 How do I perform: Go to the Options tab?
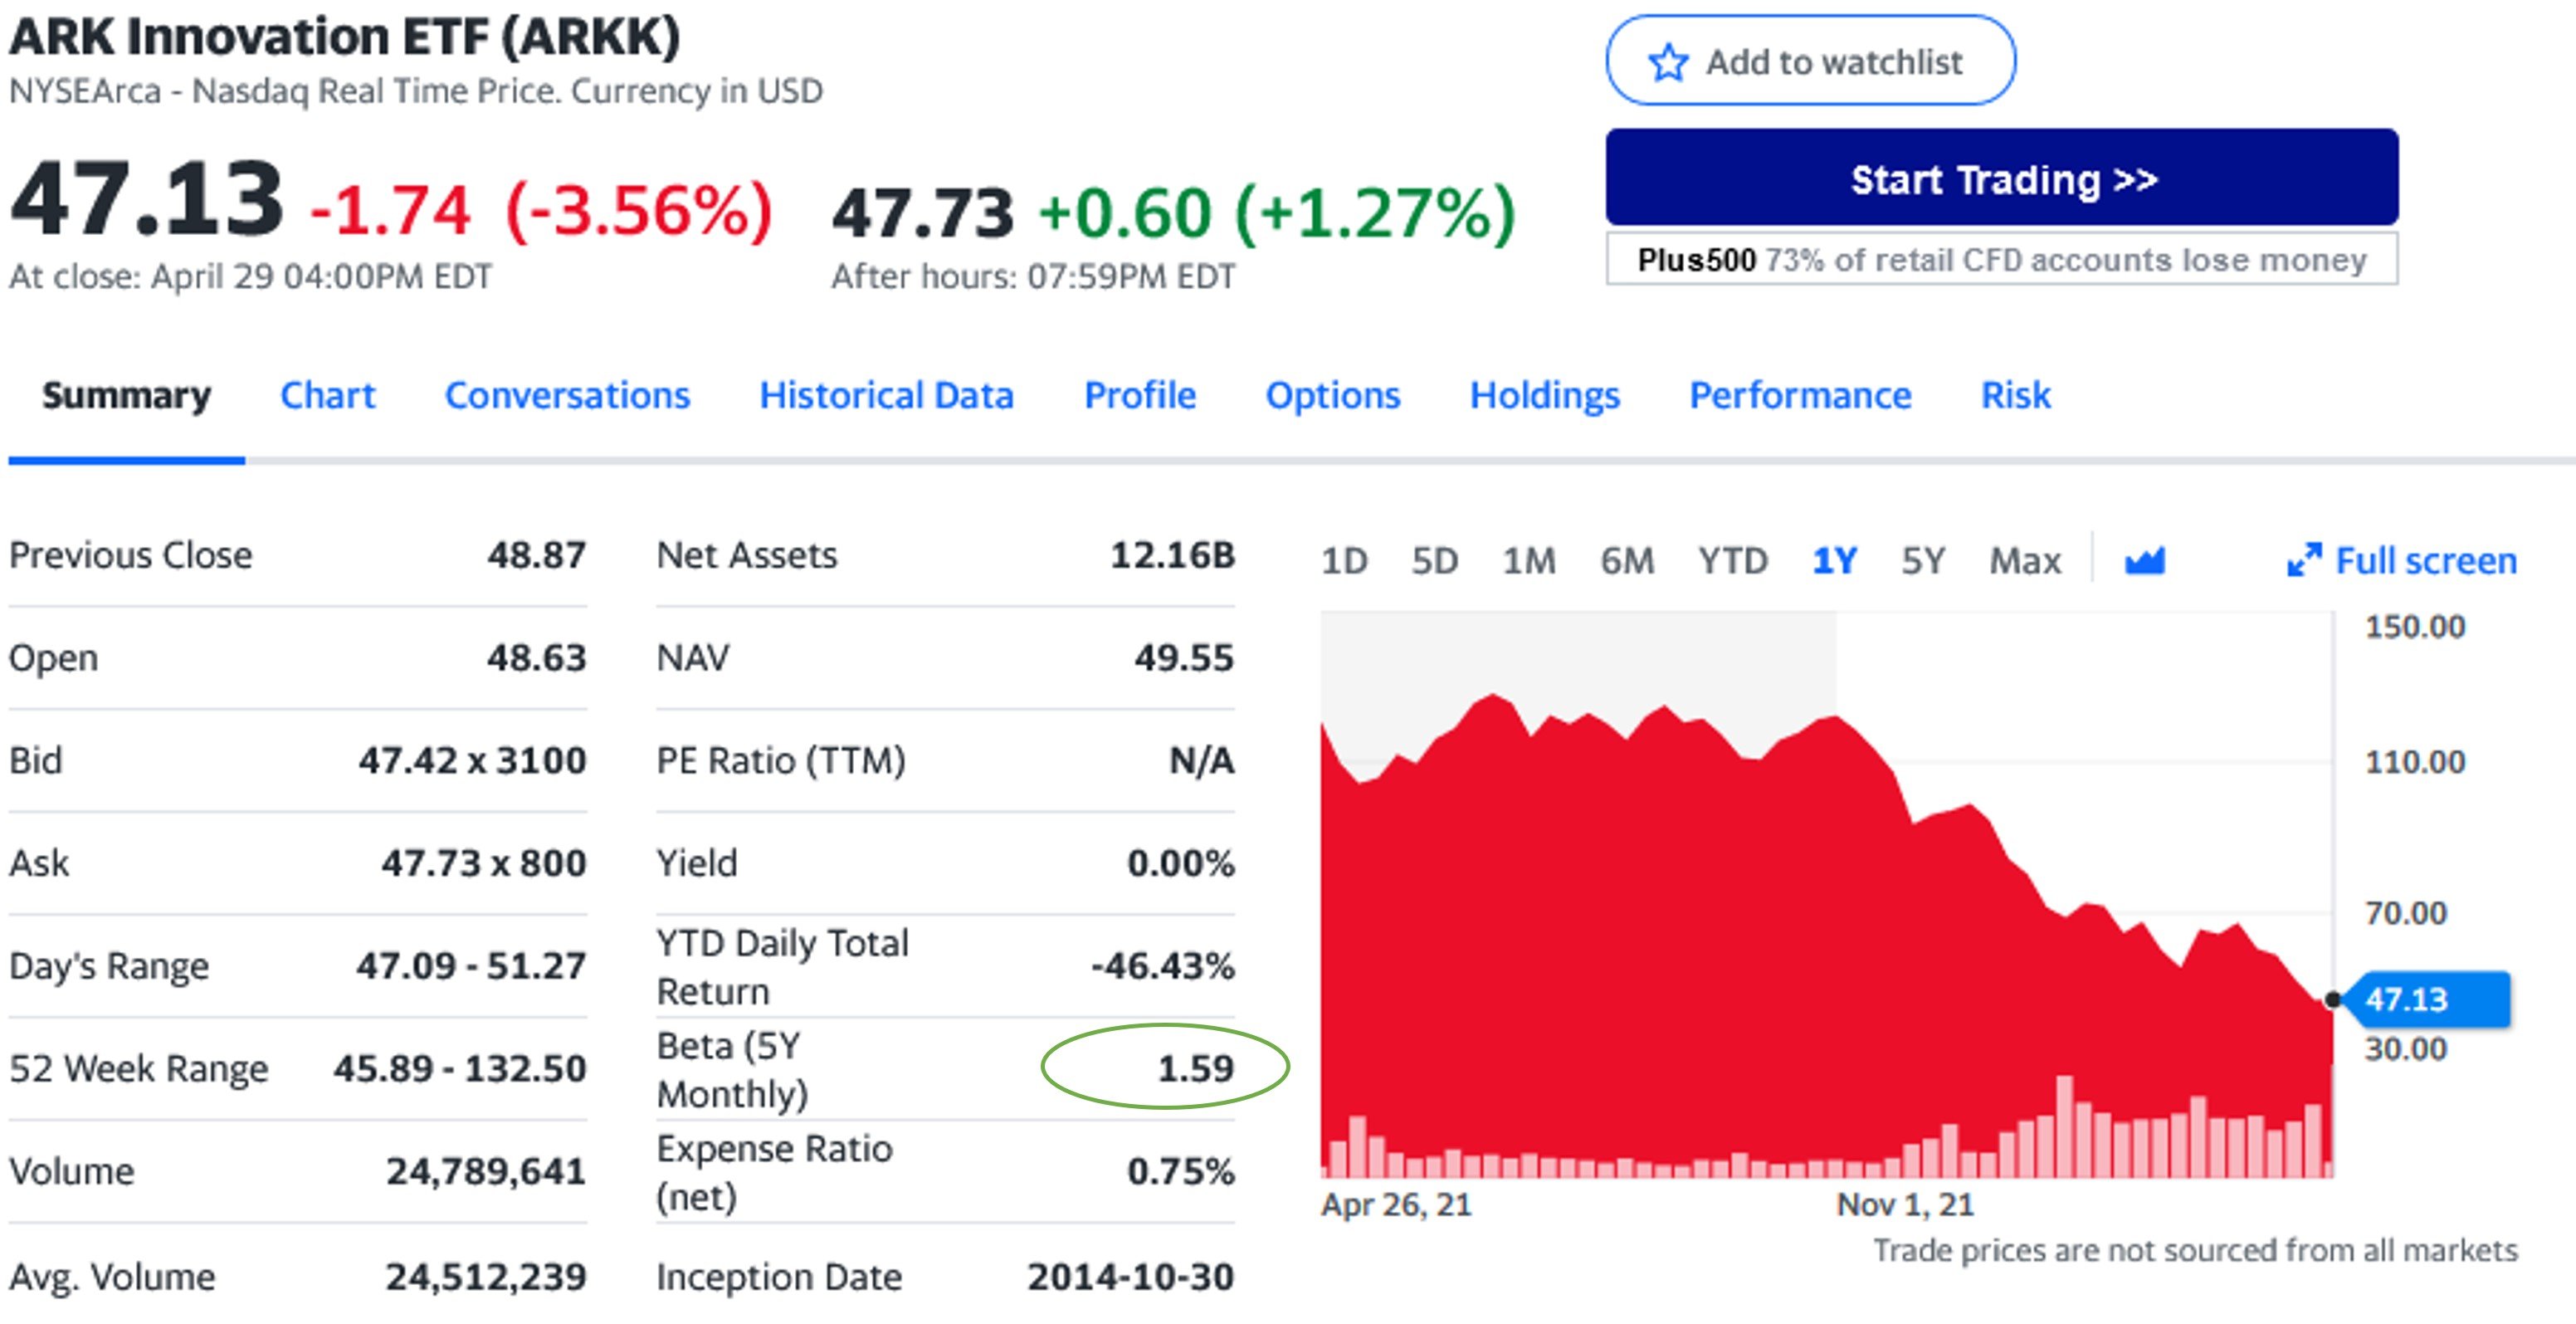coord(1332,395)
